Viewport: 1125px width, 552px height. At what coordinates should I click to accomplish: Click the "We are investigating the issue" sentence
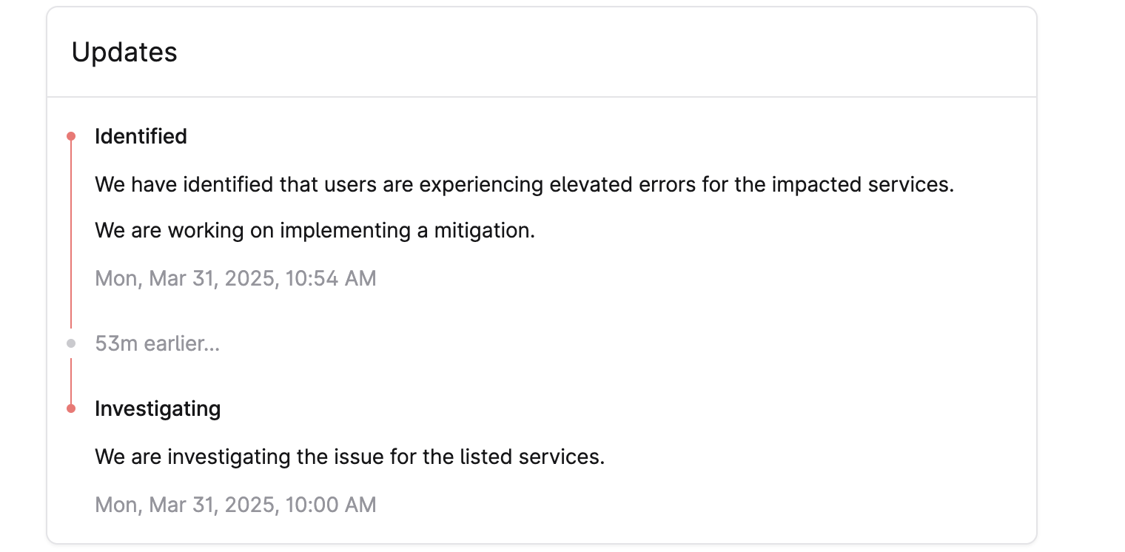click(349, 457)
